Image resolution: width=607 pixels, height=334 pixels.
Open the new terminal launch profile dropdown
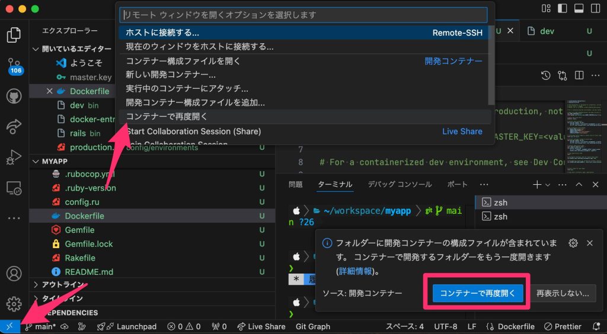click(548, 185)
